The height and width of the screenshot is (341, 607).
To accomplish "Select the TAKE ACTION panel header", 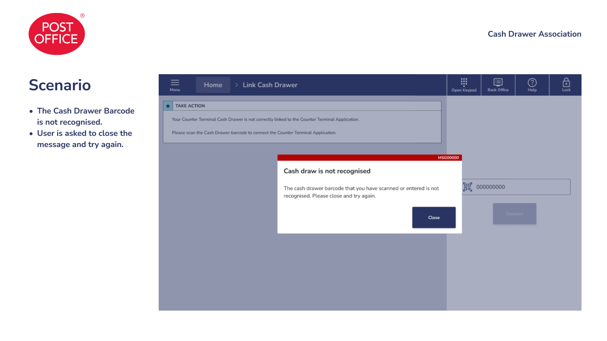I will pyautogui.click(x=302, y=106).
